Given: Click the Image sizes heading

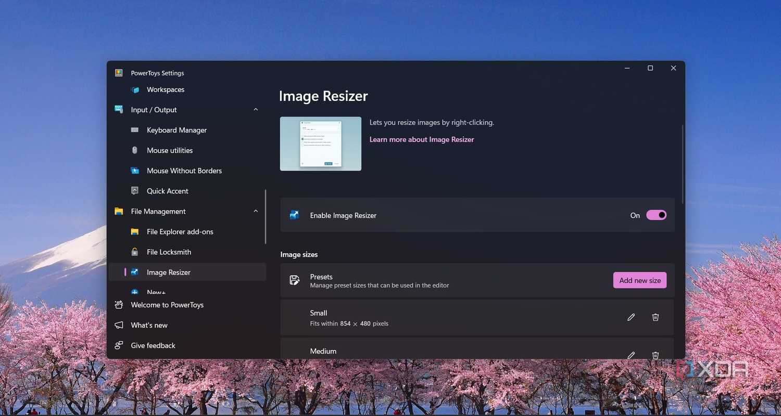Looking at the screenshot, I should click(x=299, y=254).
